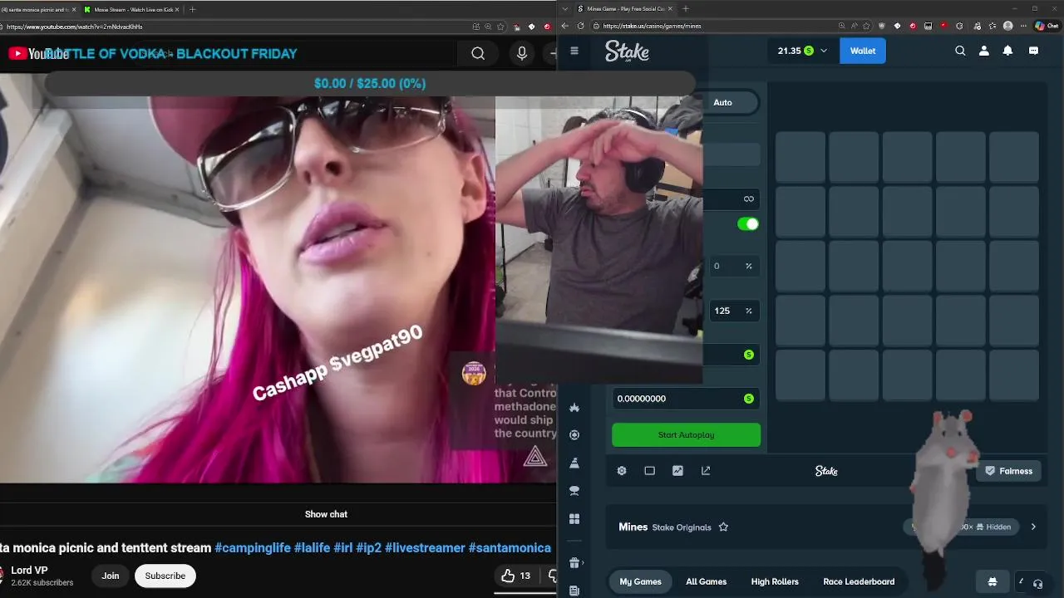Expand the Mines game info chevron
The height and width of the screenshot is (598, 1064).
pos(1033,527)
